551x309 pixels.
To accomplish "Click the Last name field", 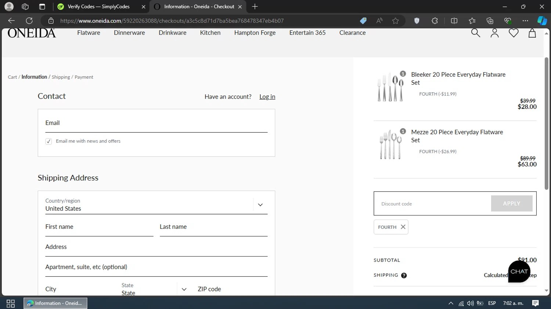I will [x=213, y=227].
